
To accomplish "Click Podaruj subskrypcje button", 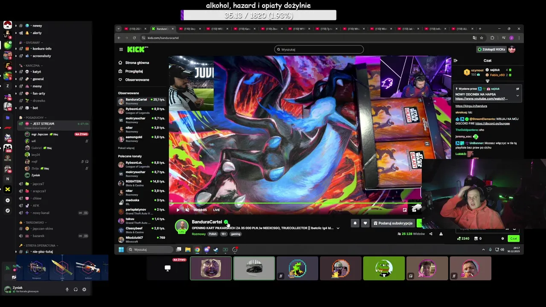I will point(393,223).
